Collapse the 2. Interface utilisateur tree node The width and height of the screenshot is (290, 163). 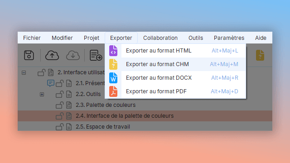[24, 72]
